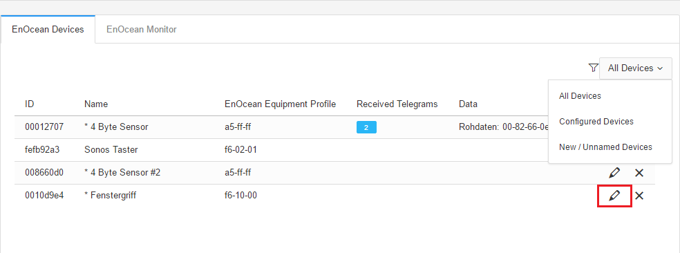Select device ID fefb92a3
Image resolution: width=680 pixels, height=253 pixels.
click(42, 150)
